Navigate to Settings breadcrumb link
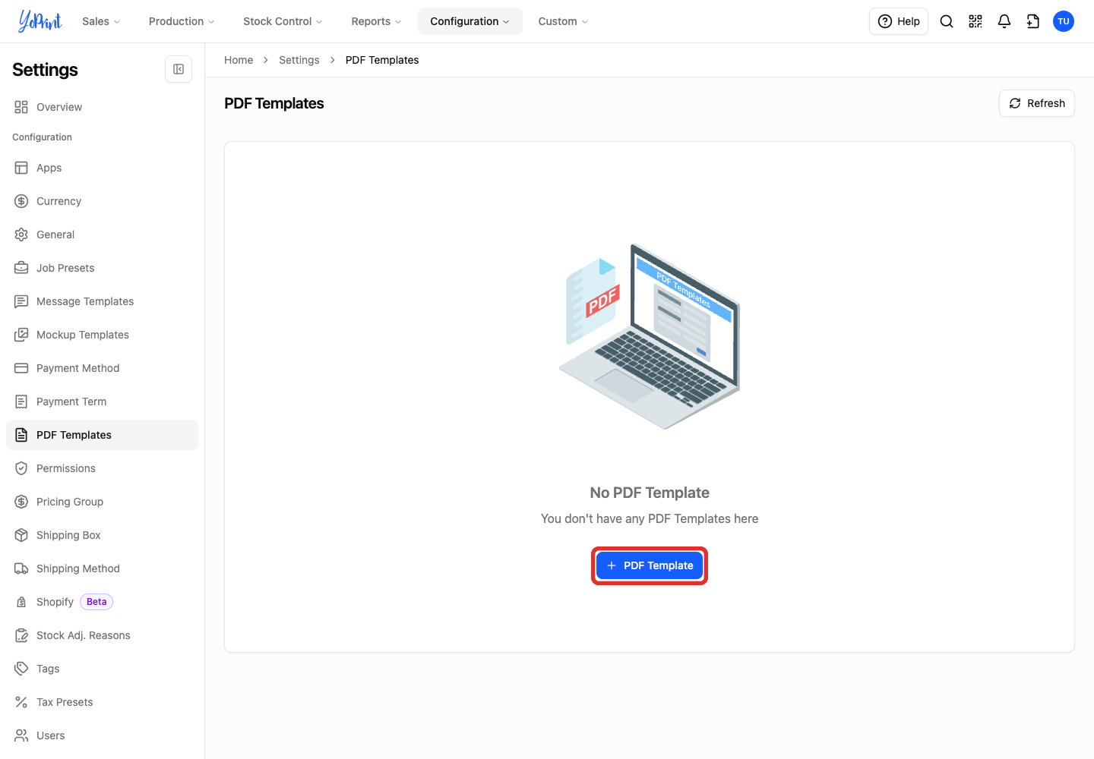Image resolution: width=1094 pixels, height=759 pixels. 299,60
